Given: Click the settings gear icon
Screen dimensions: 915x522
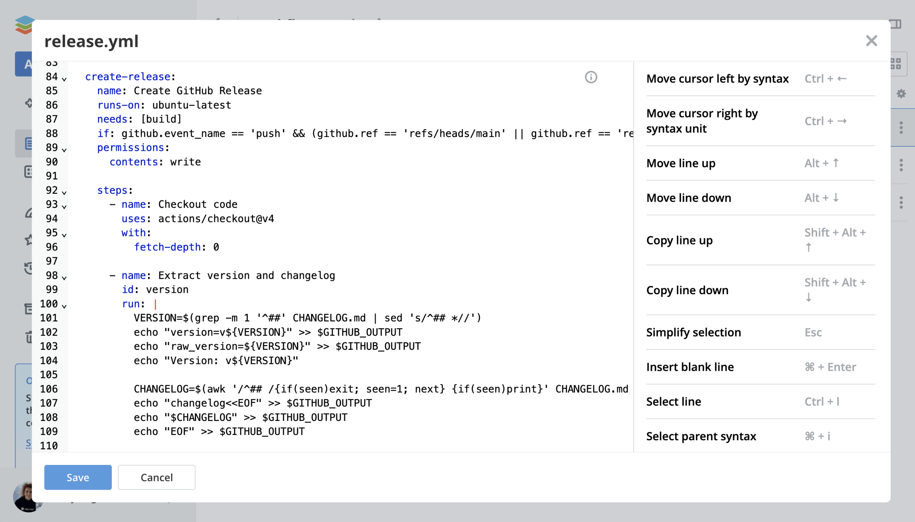Looking at the screenshot, I should [x=901, y=94].
